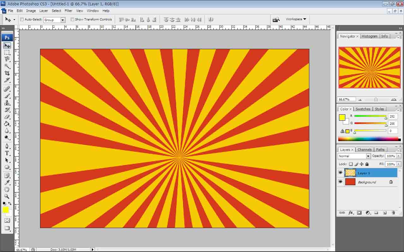
Task: Open the Move tool preset picker arrow
Action: click(14, 20)
